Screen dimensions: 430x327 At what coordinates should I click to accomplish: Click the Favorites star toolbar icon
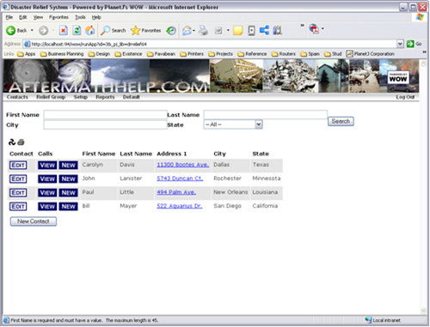(135, 30)
